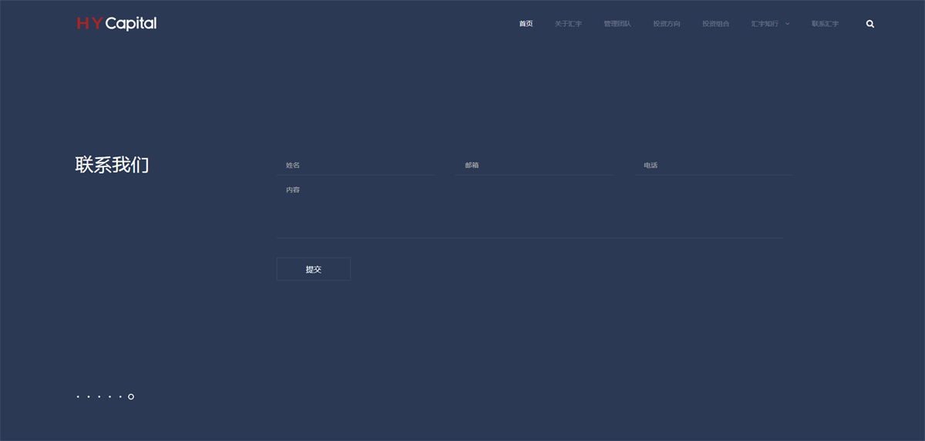
Task: Click the 内容 message text area
Action: tap(530, 209)
